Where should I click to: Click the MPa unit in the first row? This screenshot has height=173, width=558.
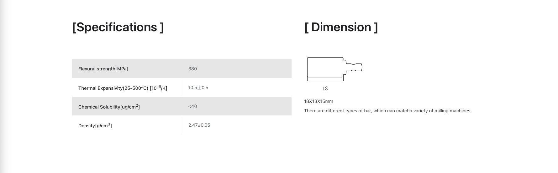122,69
